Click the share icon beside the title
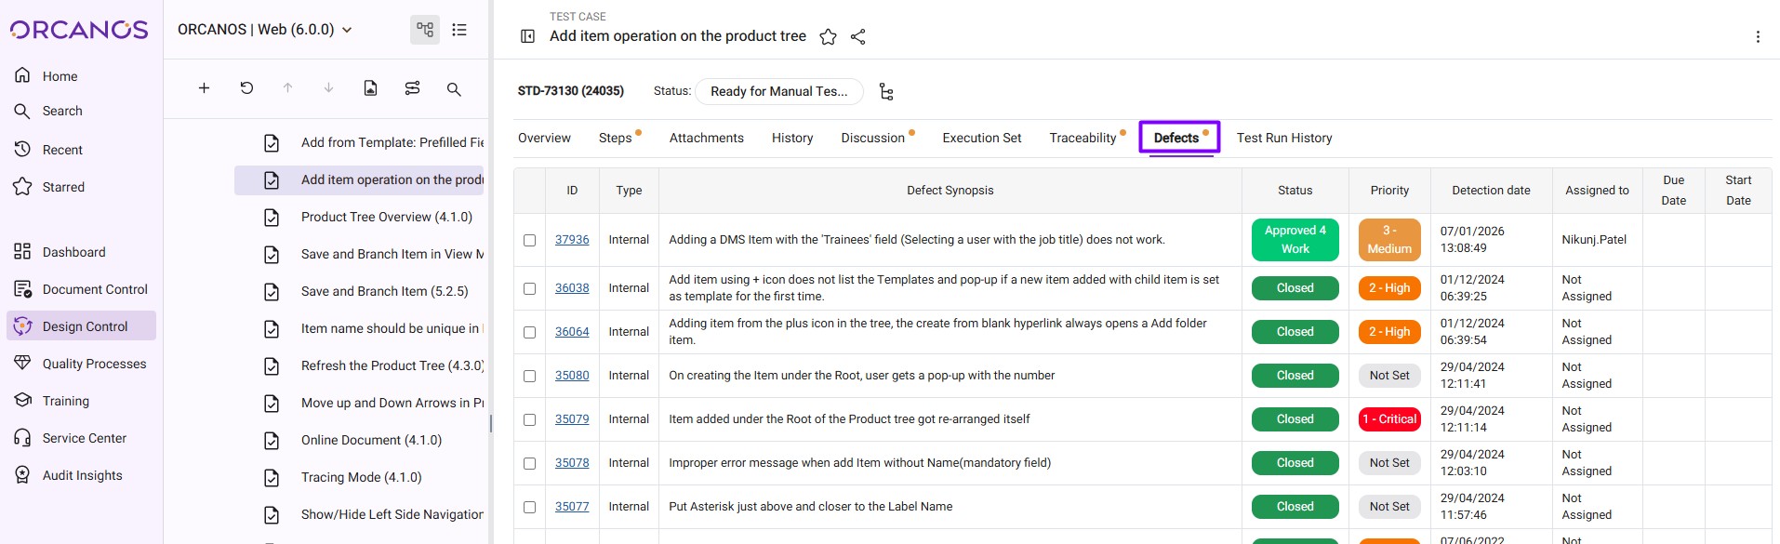The image size is (1780, 544). tap(858, 37)
